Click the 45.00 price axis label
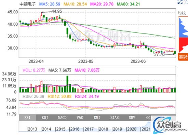Screen dimensions: 188x135 [x=13, y=12]
